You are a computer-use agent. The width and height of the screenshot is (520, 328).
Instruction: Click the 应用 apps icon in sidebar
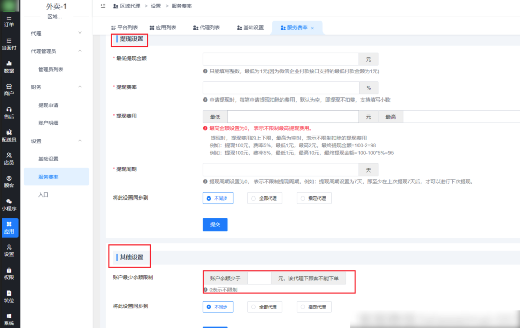(x=9, y=227)
